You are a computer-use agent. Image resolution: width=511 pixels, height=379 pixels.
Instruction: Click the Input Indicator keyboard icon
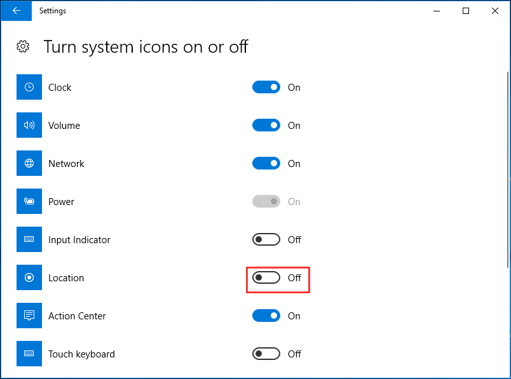click(x=29, y=239)
